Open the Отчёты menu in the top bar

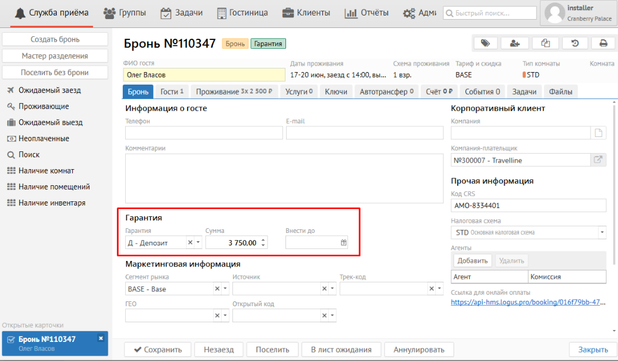(x=367, y=13)
